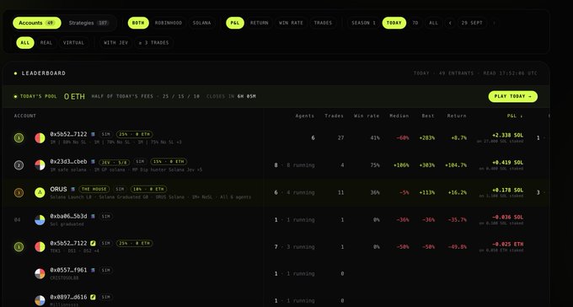Click the PLAY TODAY button

pos(512,97)
